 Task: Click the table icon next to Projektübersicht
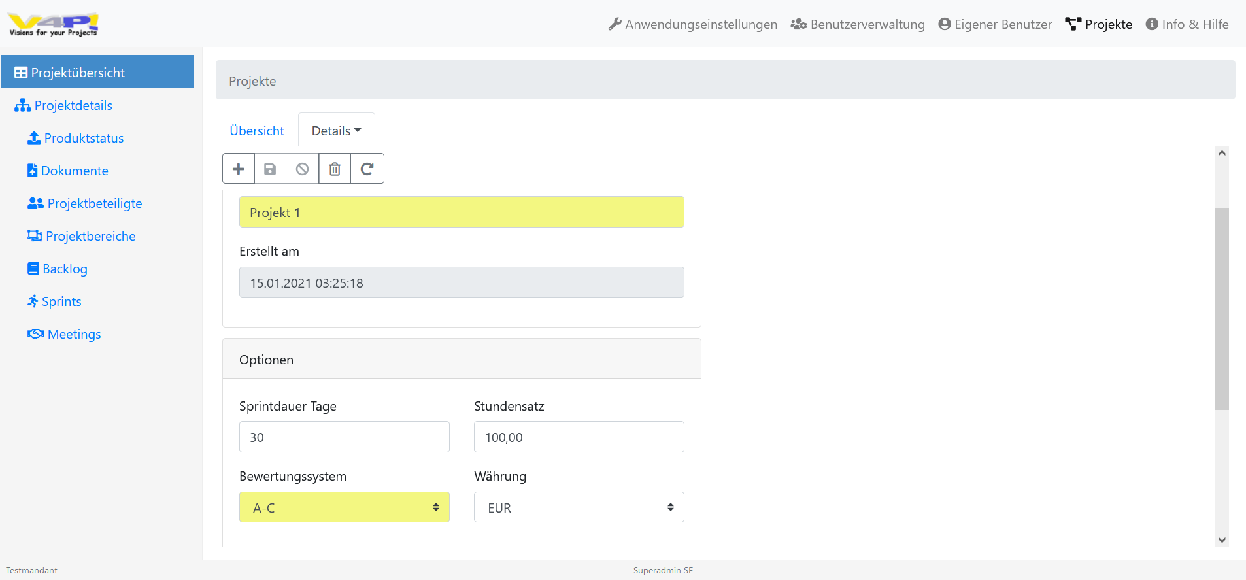pos(21,73)
